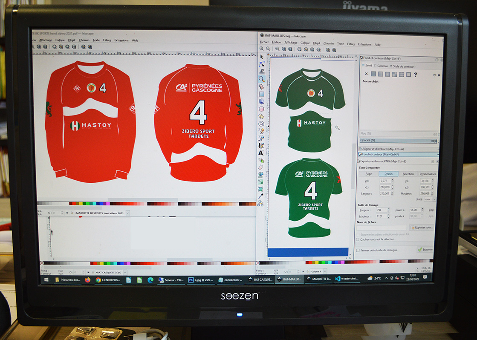The height and width of the screenshot is (340, 477).
Task: Toggle Calque 1 layer visibility eye
Action: pos(303,271)
